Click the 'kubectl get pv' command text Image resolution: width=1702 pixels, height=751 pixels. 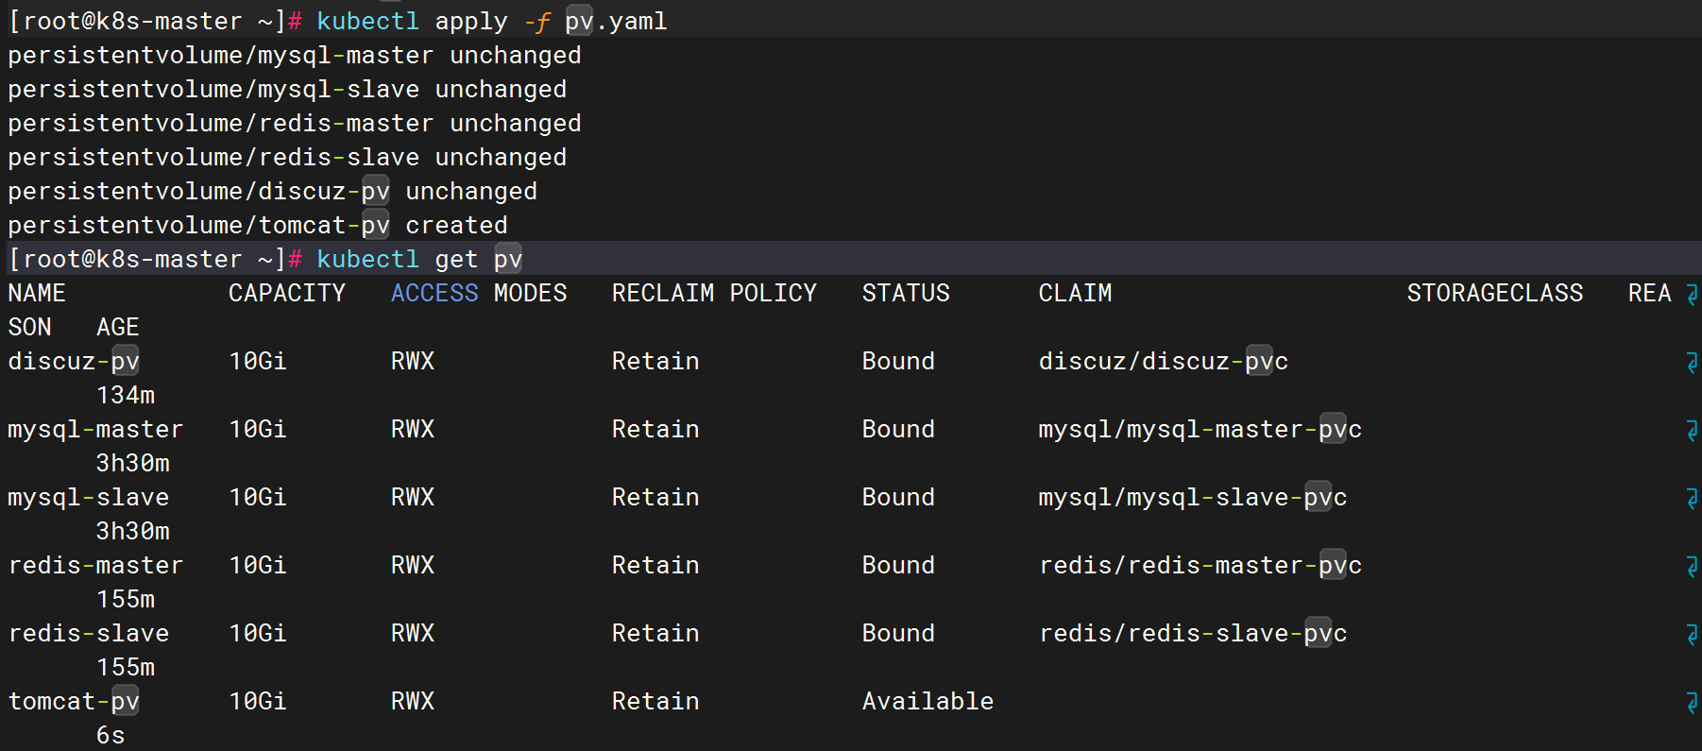click(x=419, y=259)
